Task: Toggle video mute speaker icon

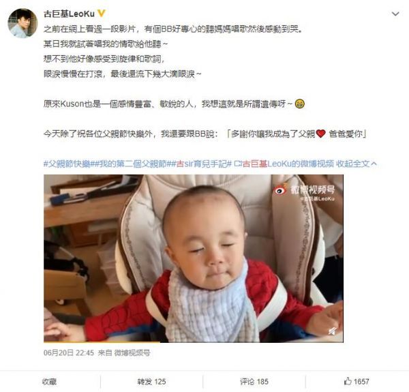Action: pos(332,331)
